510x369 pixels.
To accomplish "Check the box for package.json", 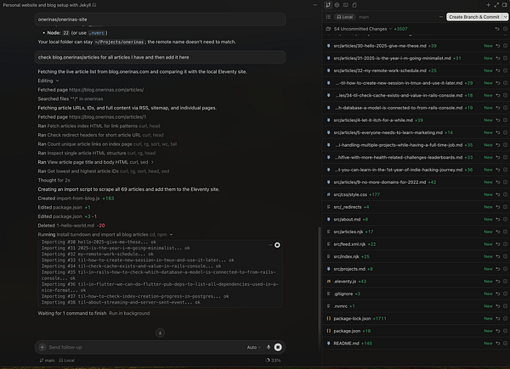I will click(506, 331).
